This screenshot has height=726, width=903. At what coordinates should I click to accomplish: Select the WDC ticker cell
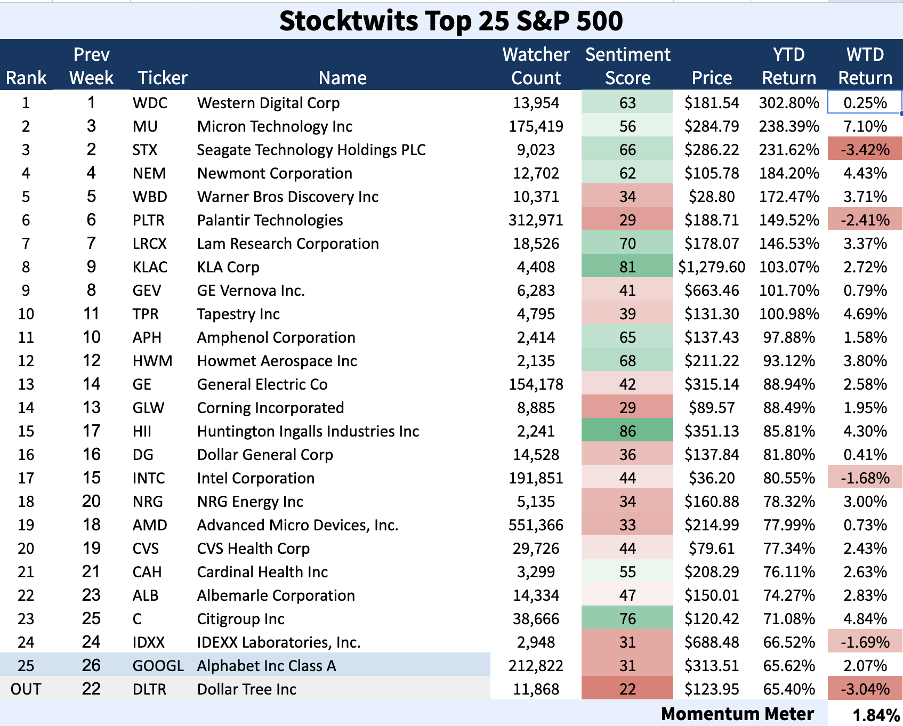[150, 103]
